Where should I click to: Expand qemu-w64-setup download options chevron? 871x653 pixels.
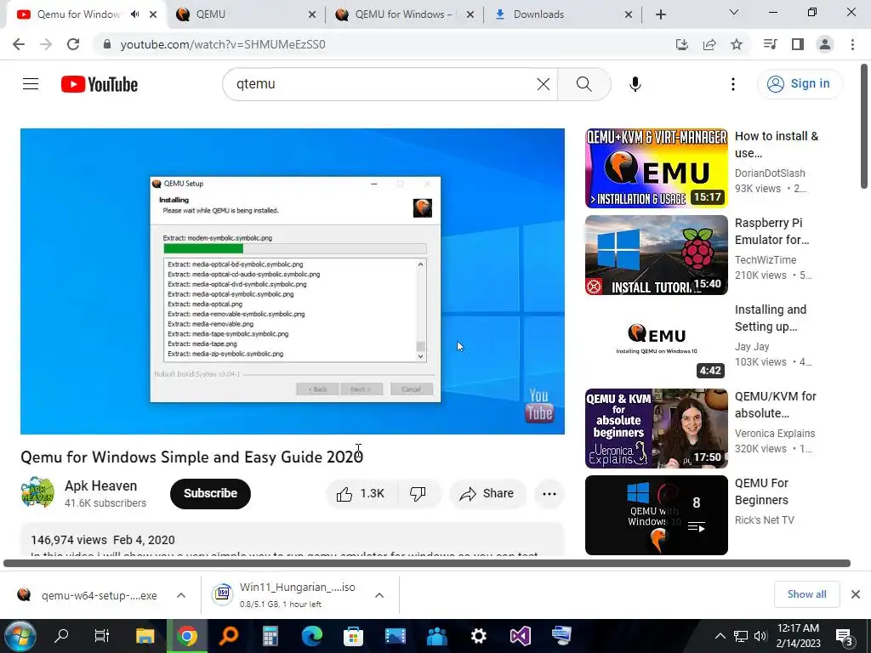click(x=181, y=595)
